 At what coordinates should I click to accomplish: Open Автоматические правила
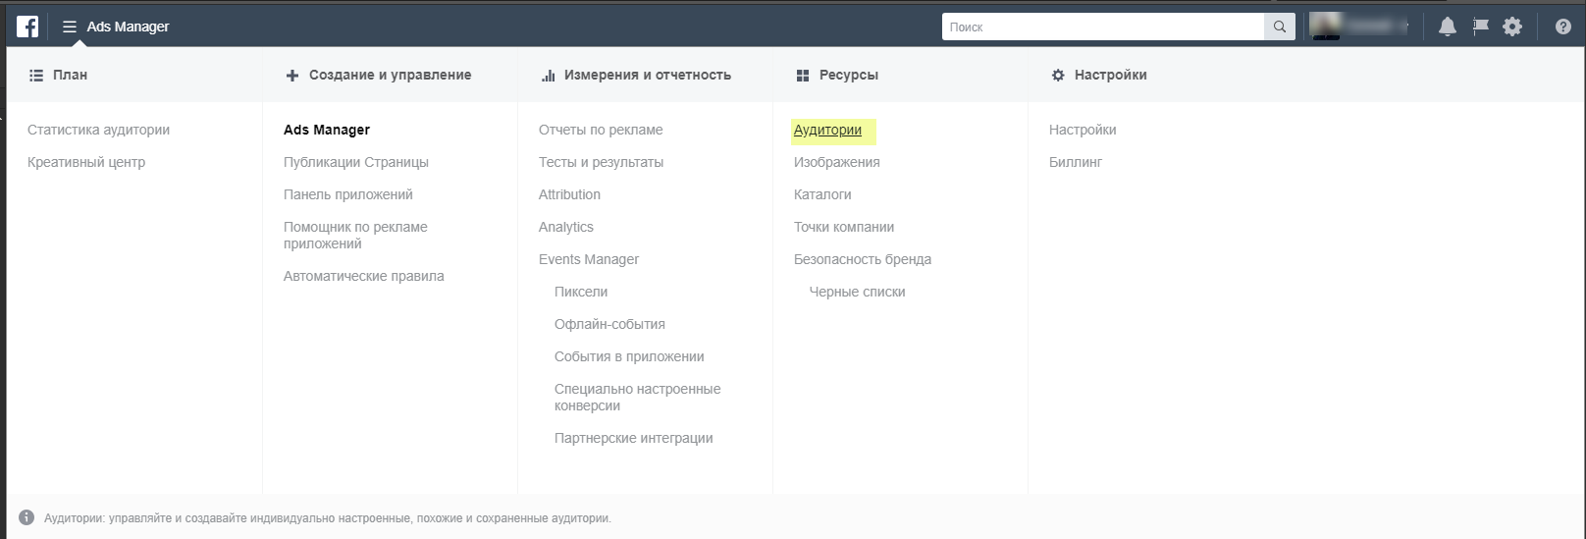[364, 276]
